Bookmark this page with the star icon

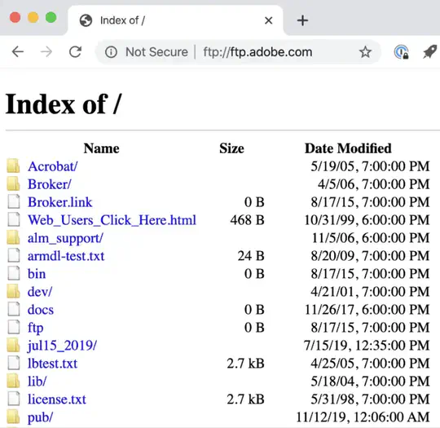click(365, 52)
